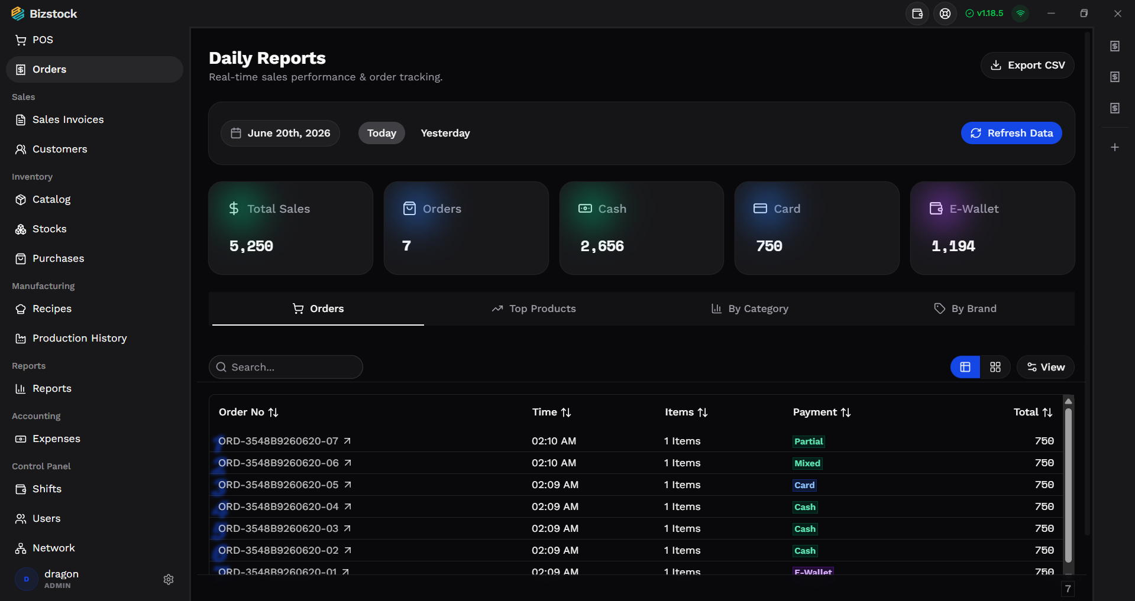Open the June 20th, 2026 date picker
Viewport: 1135px width, 601px height.
pyautogui.click(x=280, y=133)
